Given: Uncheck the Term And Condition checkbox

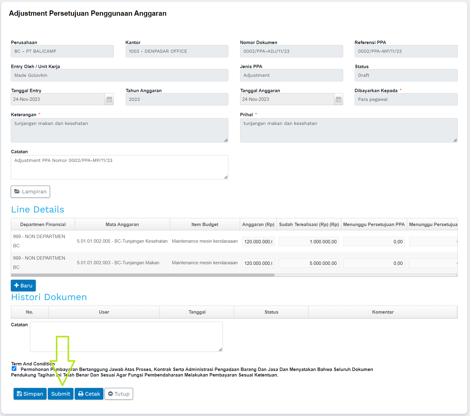Looking at the screenshot, I should point(14,369).
